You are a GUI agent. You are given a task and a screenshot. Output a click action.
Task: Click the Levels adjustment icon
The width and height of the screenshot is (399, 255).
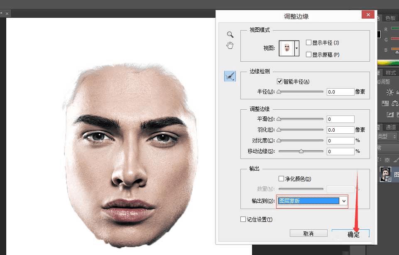pos(397,92)
